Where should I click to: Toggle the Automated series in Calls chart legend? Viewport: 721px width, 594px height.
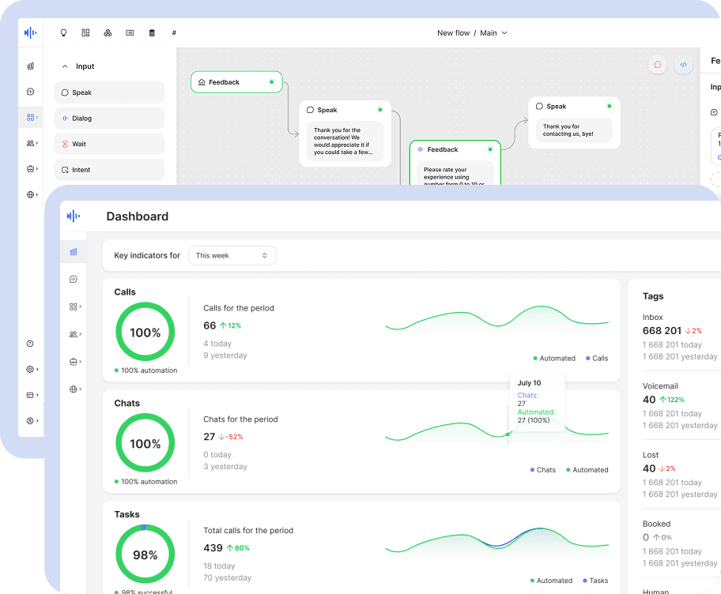[x=553, y=358]
